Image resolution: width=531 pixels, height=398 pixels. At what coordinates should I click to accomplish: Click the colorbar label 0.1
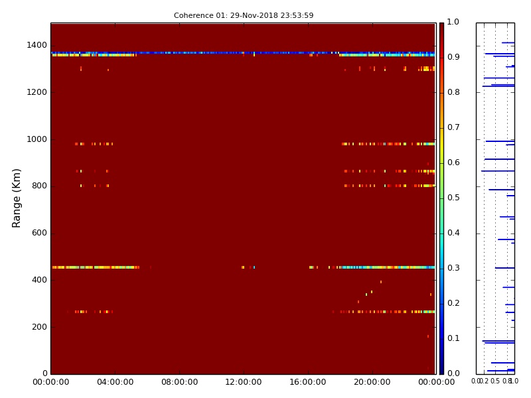[x=453, y=338]
